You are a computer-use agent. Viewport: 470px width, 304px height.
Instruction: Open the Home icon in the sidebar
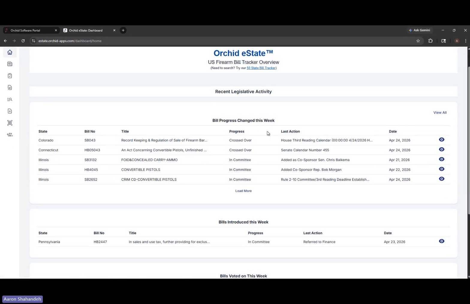point(10,52)
